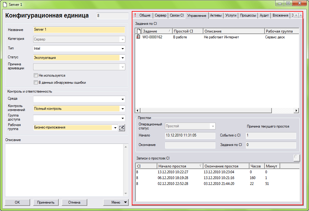
Task: Click the configuration unit ID field showing 8
Action: 112,16
